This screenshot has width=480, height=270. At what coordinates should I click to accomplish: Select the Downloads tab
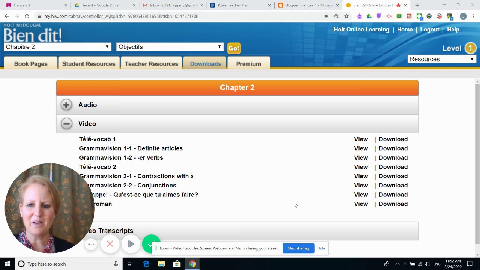[x=205, y=64]
